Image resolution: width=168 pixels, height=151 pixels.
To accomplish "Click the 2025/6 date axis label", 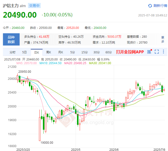I will point(114,150).
